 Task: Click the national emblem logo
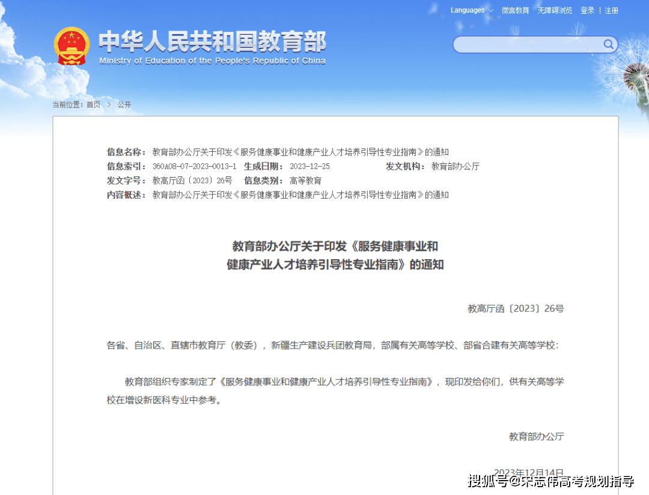[72, 46]
